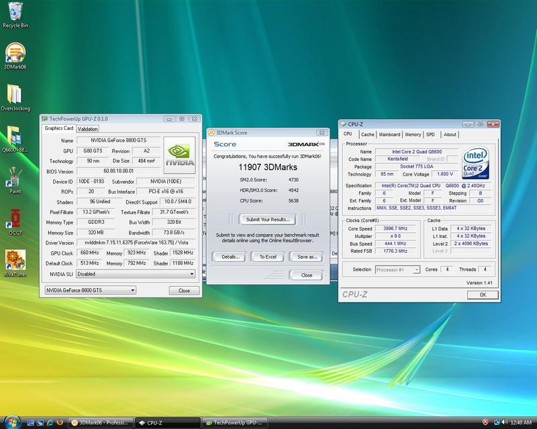Click the Close button at the bottom of 3DMark Score
The image size is (537, 429).
click(x=307, y=275)
